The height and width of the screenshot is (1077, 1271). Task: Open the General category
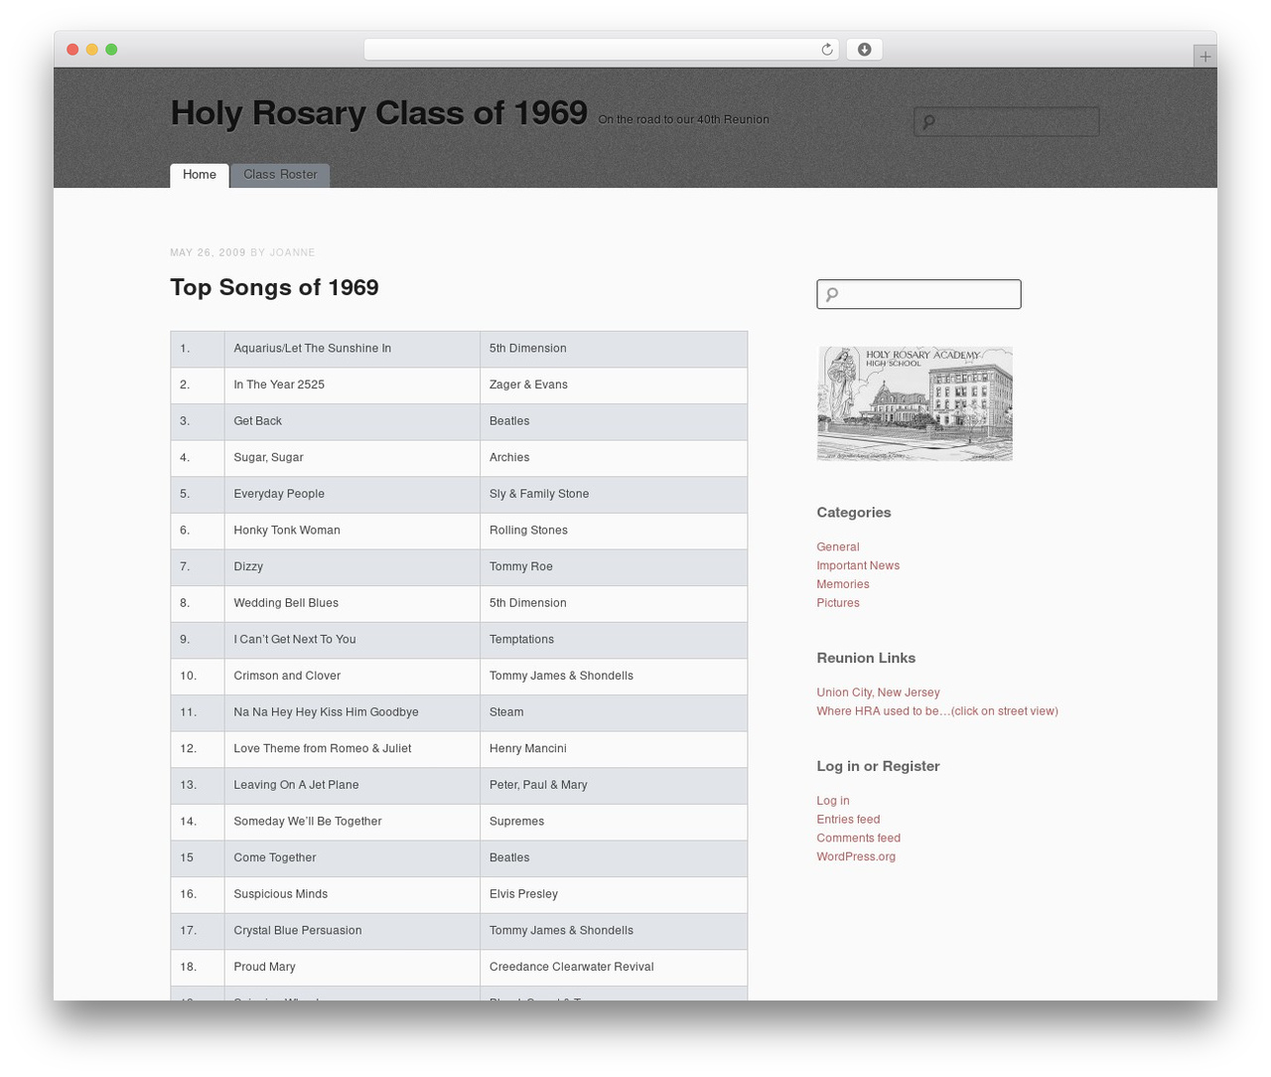coord(838,547)
